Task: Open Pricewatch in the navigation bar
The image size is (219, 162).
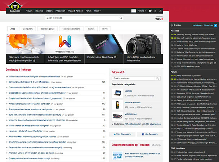Action: coord(61,11)
